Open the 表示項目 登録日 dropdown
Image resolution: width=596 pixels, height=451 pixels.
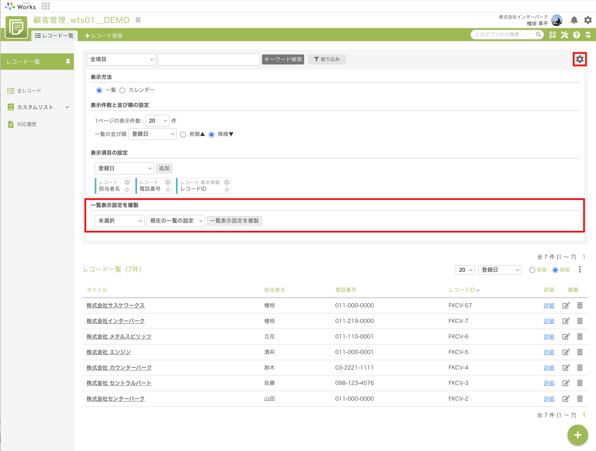(124, 168)
